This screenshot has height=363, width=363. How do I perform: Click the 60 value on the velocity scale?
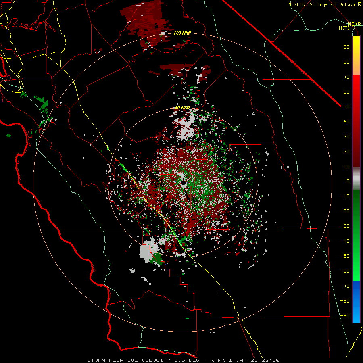[346, 92]
